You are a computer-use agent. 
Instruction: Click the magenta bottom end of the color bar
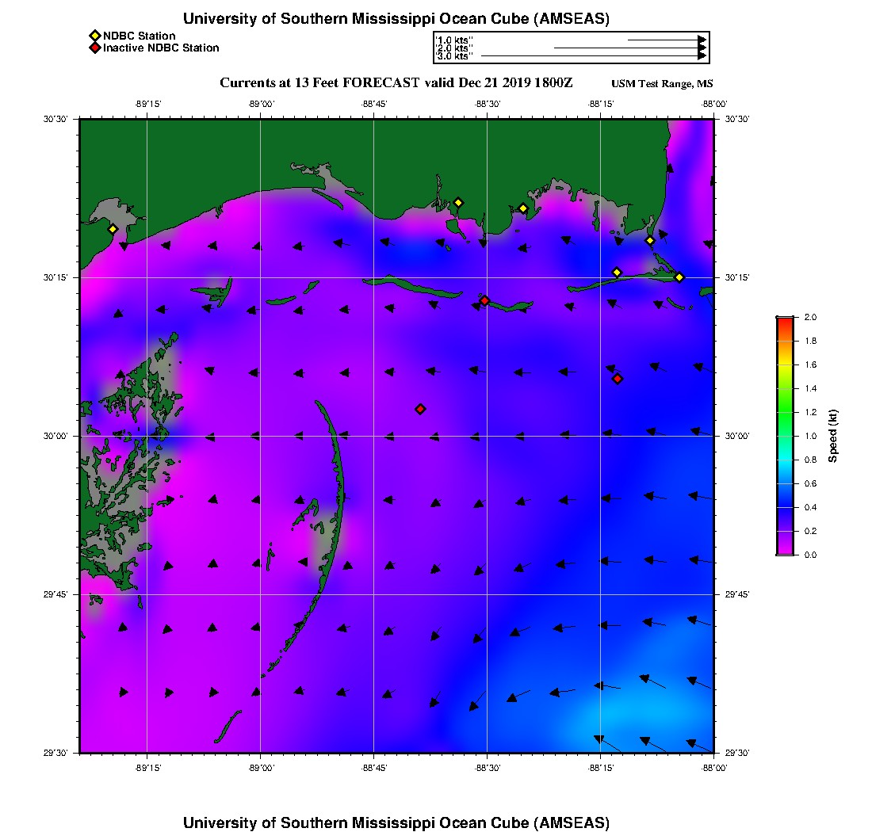pos(786,550)
